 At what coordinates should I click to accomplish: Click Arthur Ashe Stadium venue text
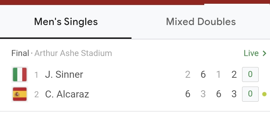point(73,53)
